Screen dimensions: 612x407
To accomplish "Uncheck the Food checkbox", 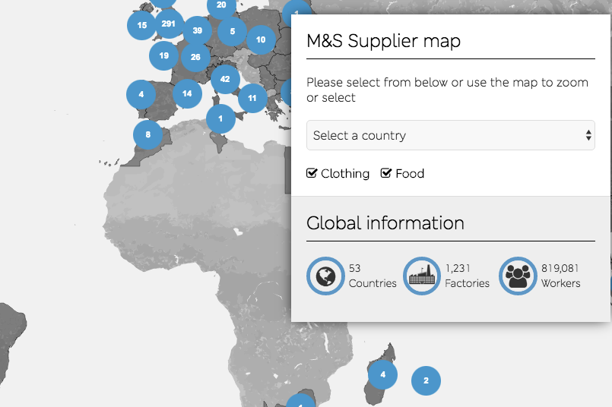I will [386, 173].
